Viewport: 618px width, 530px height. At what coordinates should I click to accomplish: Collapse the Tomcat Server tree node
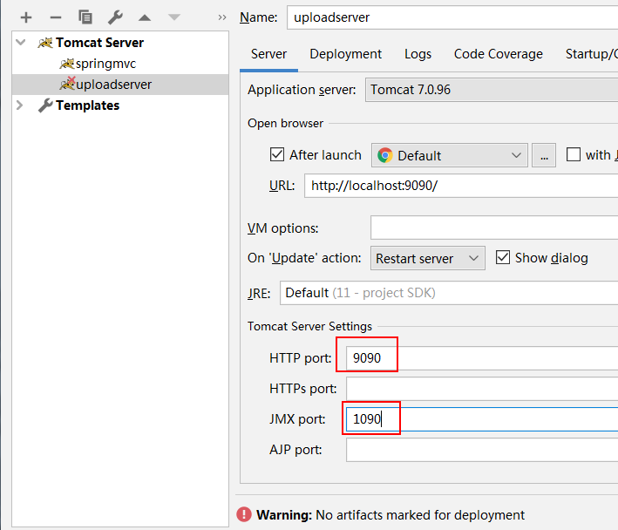21,42
